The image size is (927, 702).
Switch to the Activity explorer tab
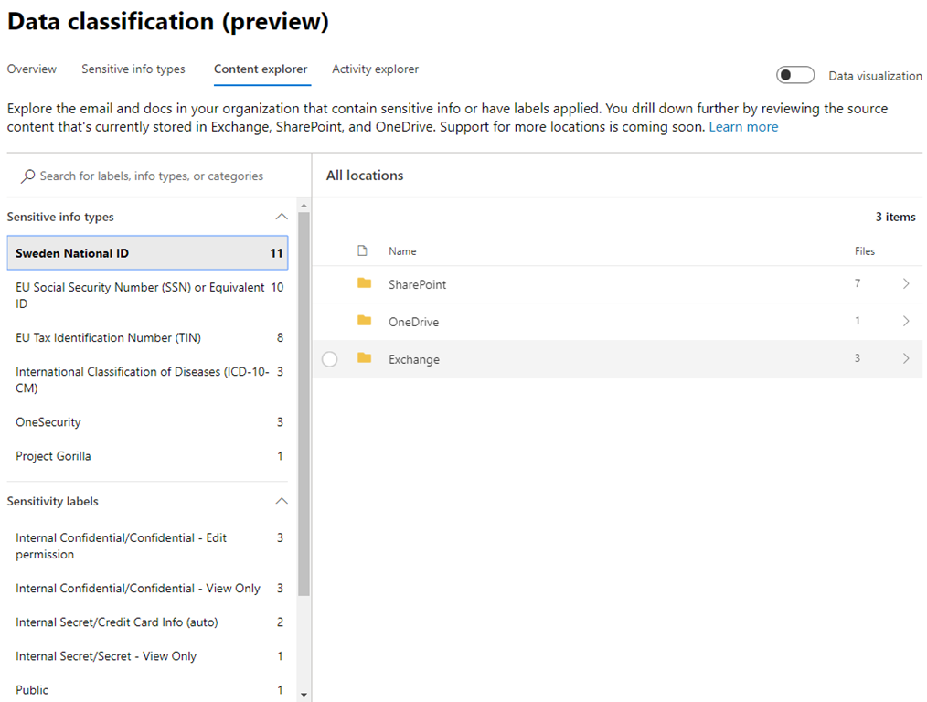point(375,69)
